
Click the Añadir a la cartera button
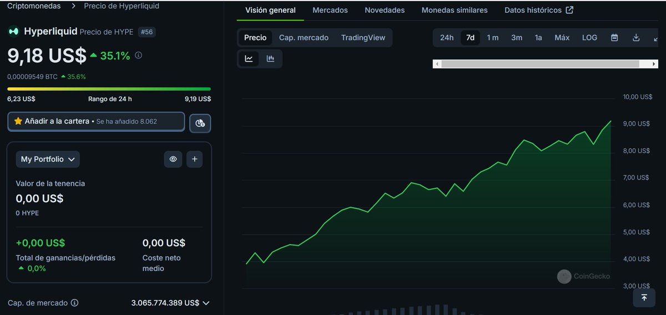point(96,121)
